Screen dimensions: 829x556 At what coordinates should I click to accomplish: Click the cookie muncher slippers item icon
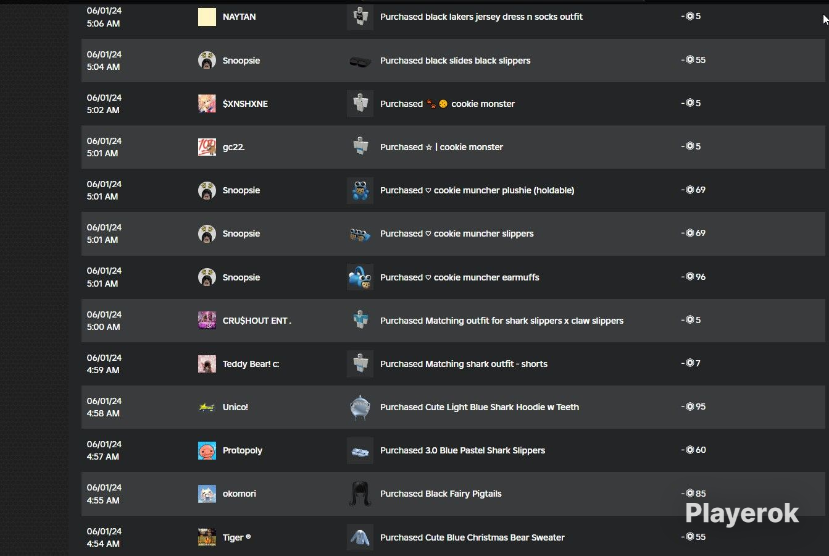click(x=360, y=234)
